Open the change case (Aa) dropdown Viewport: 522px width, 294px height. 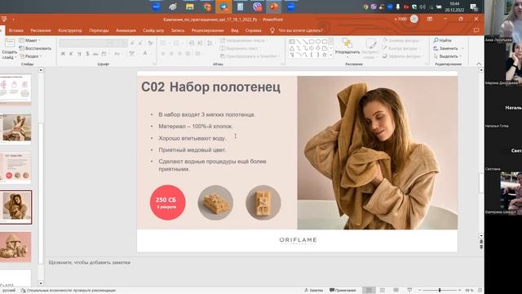coord(117,54)
